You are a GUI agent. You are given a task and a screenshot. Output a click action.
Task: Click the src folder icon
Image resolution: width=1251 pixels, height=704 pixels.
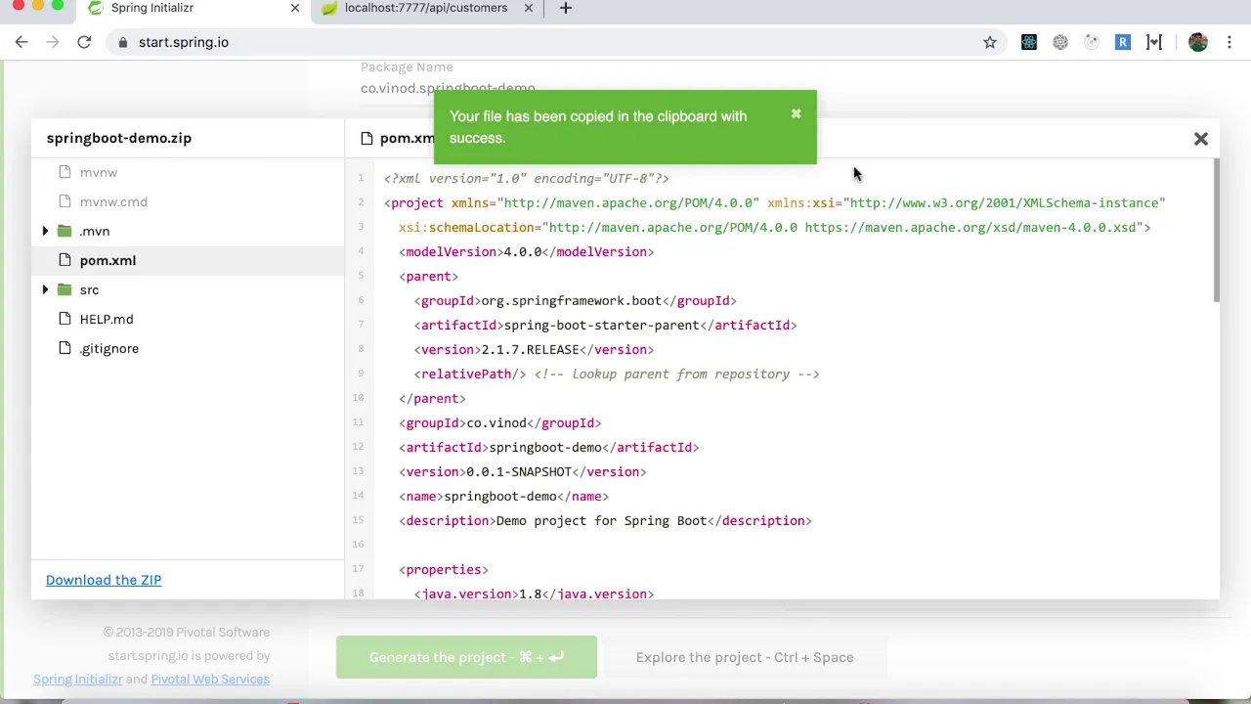tap(65, 289)
